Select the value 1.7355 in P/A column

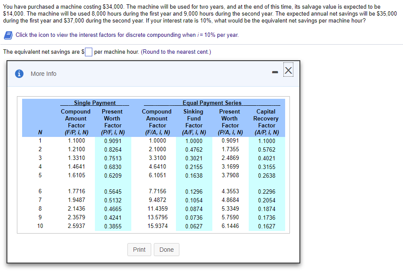[x=230, y=149]
